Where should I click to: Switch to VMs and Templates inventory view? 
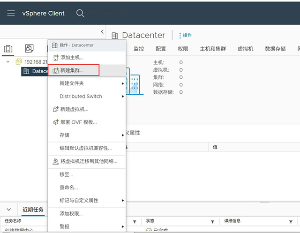(x=29, y=48)
